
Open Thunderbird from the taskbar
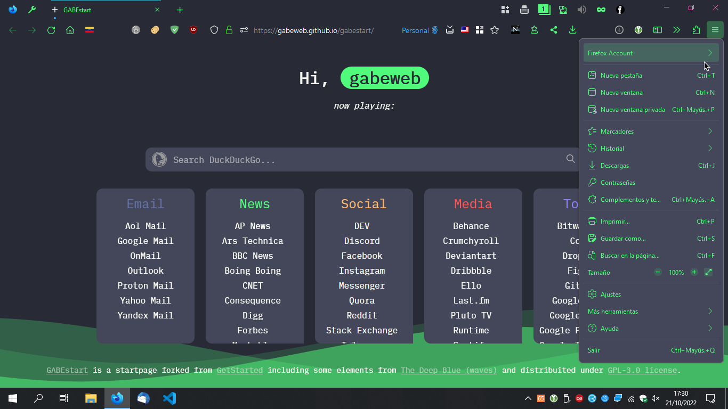pyautogui.click(x=143, y=398)
